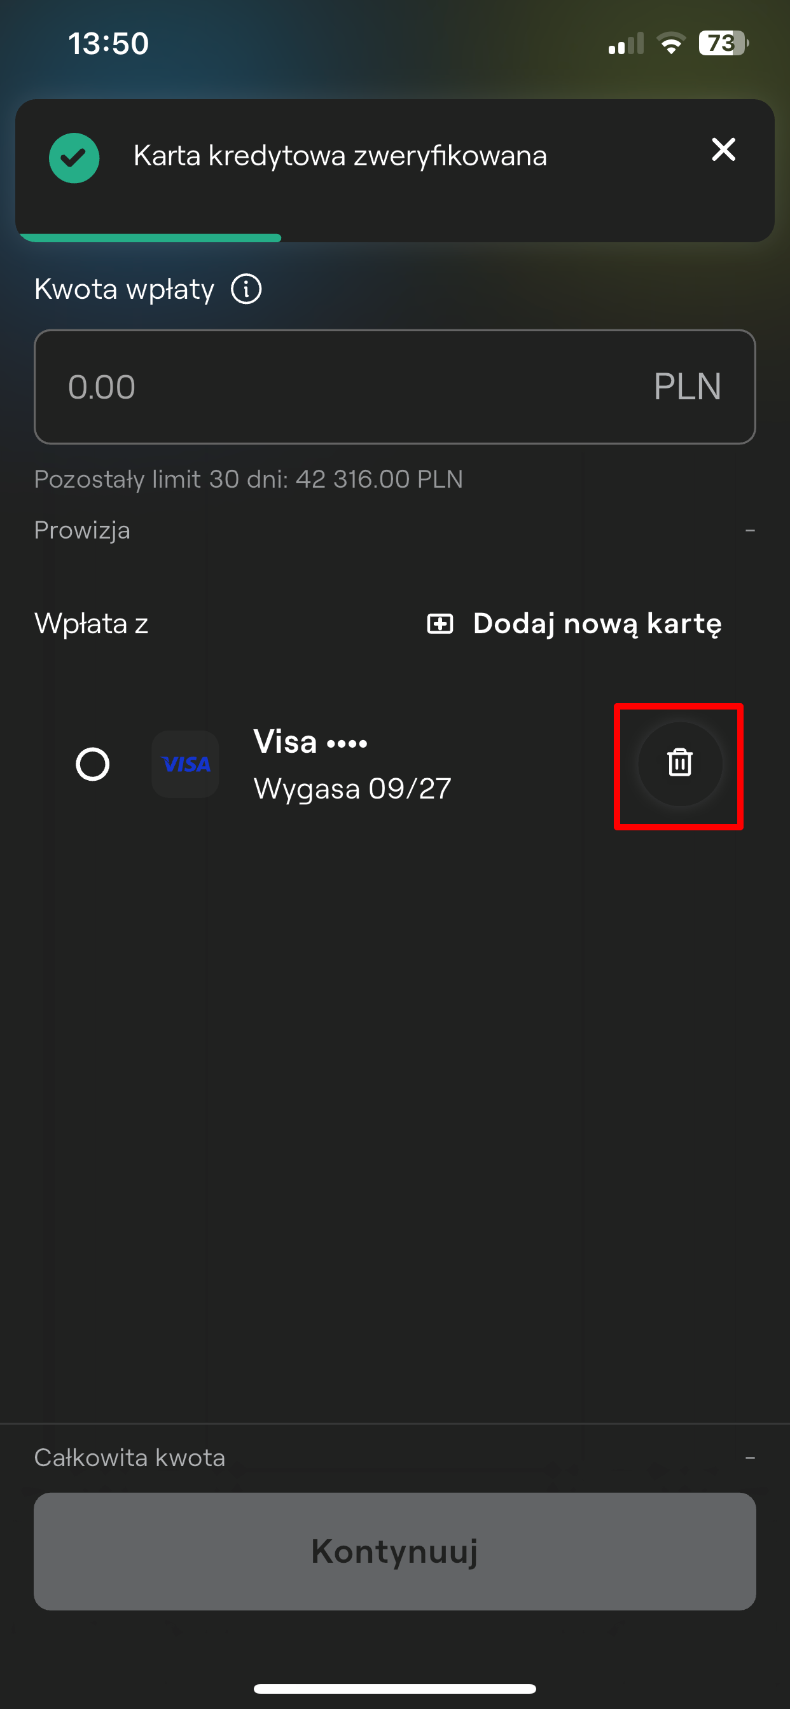Screen dimensions: 790x1709
Task: Tap the deposit amount input field
Action: point(394,386)
